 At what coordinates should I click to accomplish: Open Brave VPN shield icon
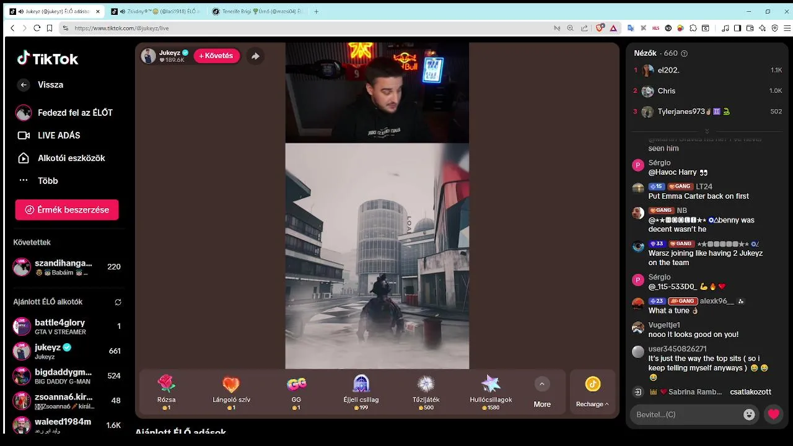point(774,28)
